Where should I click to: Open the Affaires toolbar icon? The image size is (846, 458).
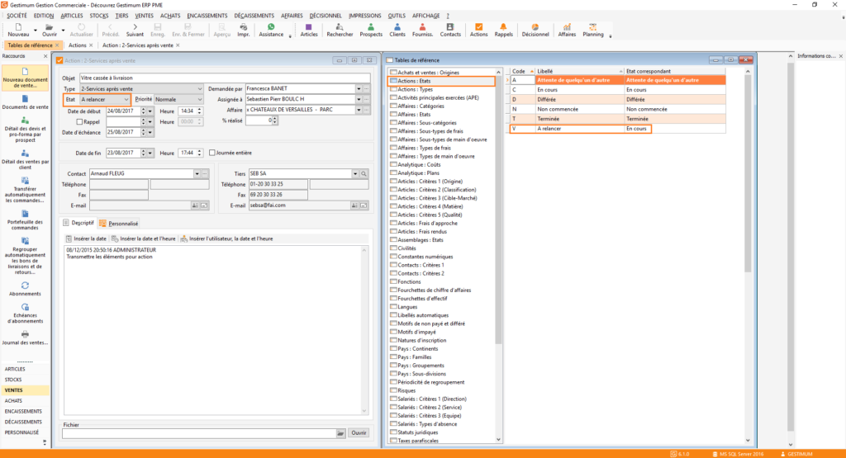click(567, 27)
